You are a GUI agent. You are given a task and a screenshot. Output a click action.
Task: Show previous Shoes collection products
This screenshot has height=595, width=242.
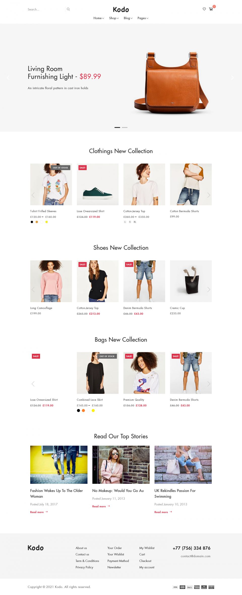click(33, 289)
